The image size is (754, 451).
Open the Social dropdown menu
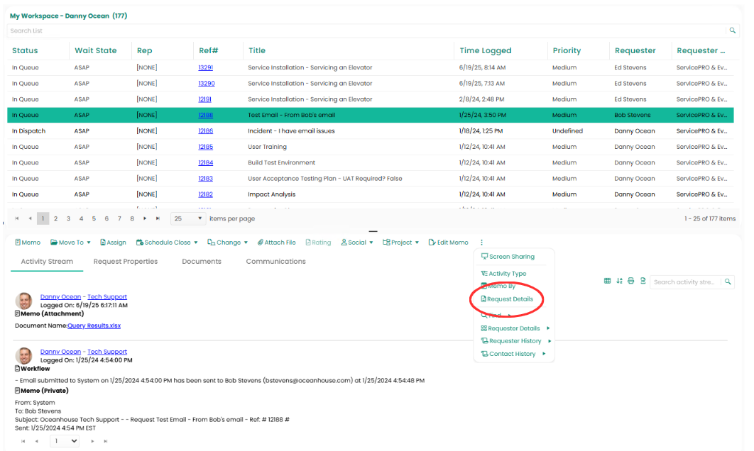coord(357,243)
